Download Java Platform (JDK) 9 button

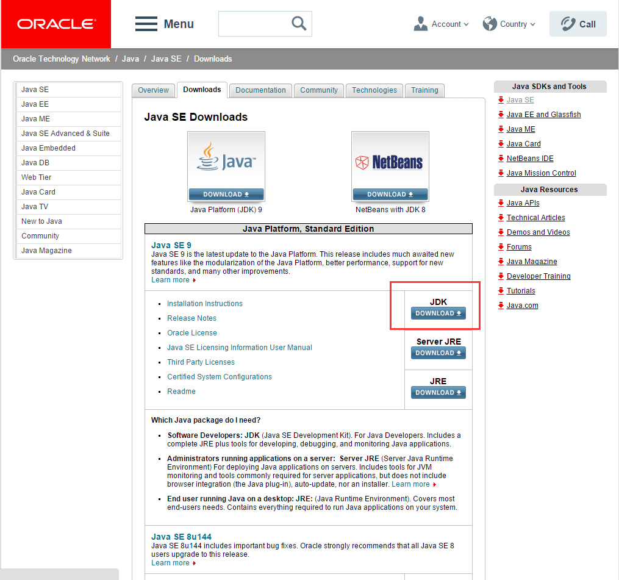226,195
